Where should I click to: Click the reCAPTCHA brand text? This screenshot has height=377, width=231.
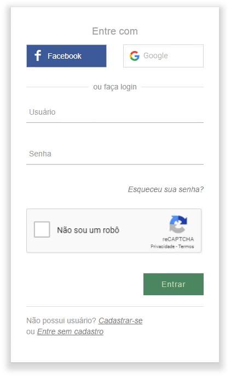[178, 239]
